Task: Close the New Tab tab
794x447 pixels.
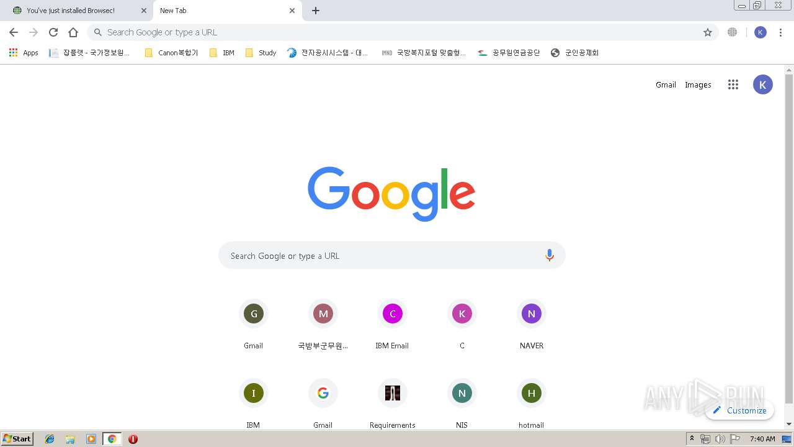Action: [292, 11]
